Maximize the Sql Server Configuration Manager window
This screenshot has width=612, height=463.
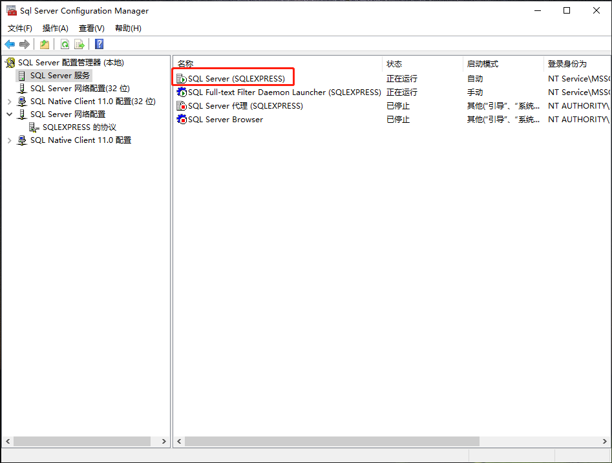click(x=567, y=10)
